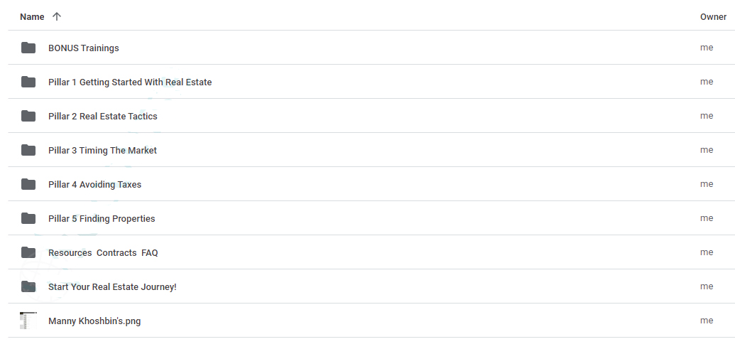Select the Pillar 3 Timing The Market row
The image size is (735, 349).
click(371, 150)
